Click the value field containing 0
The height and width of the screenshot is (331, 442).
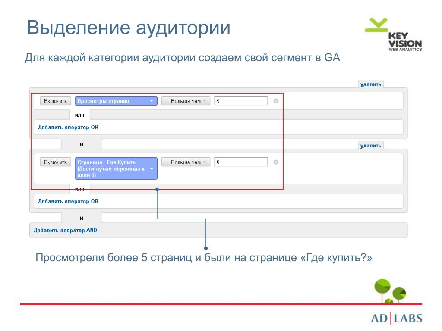pos(240,162)
